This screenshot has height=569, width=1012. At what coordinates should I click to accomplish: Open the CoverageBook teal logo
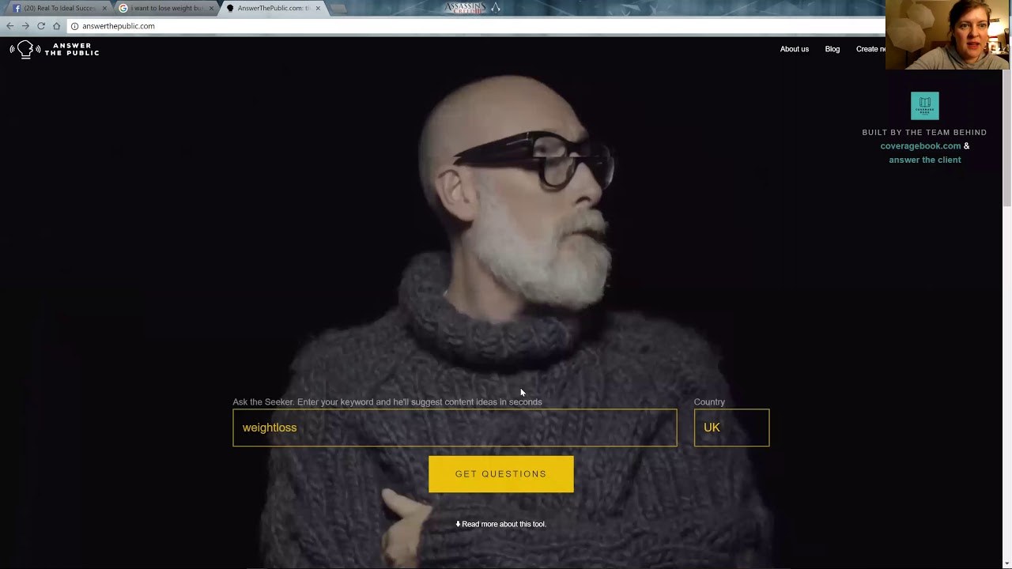(x=925, y=106)
